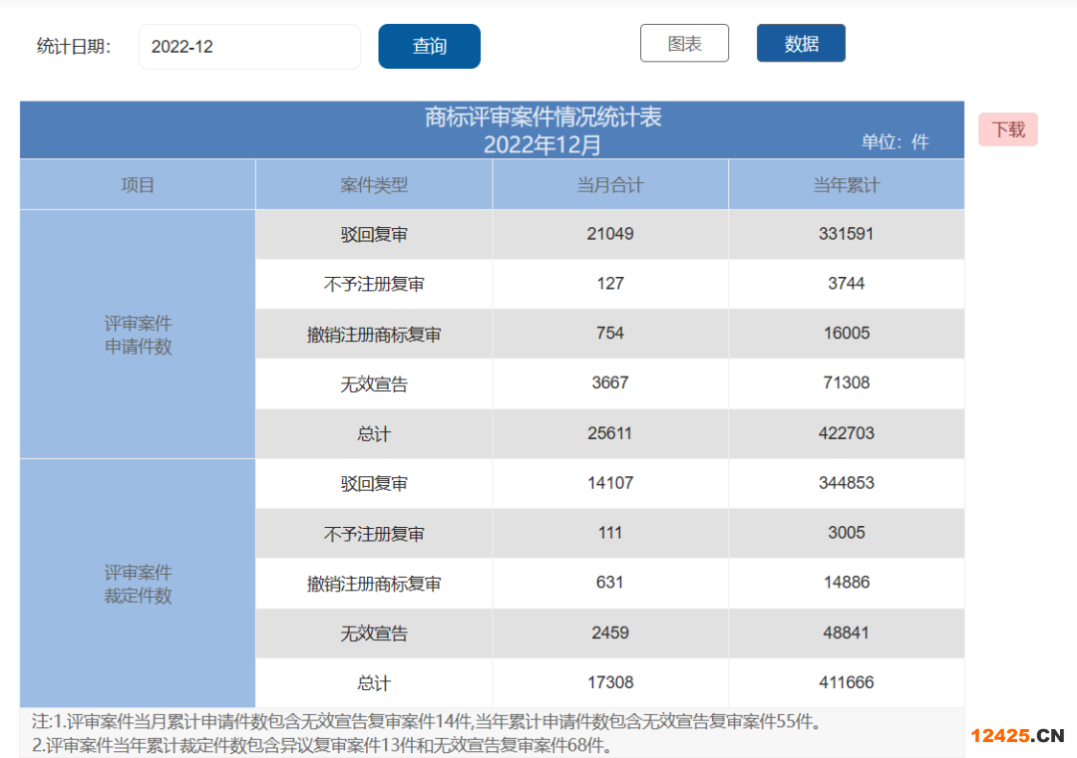This screenshot has width=1077, height=758.
Task: Select the 当月合计 column header
Action: coord(610,184)
